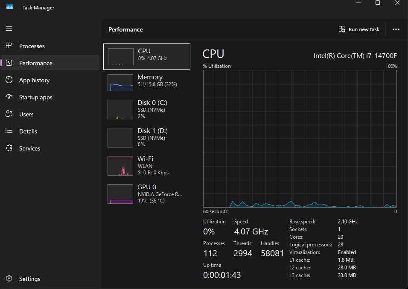Open the hamburger navigation menu

click(9, 29)
